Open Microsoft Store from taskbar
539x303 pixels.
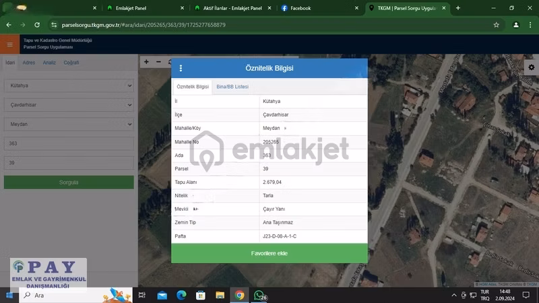[x=200, y=295]
